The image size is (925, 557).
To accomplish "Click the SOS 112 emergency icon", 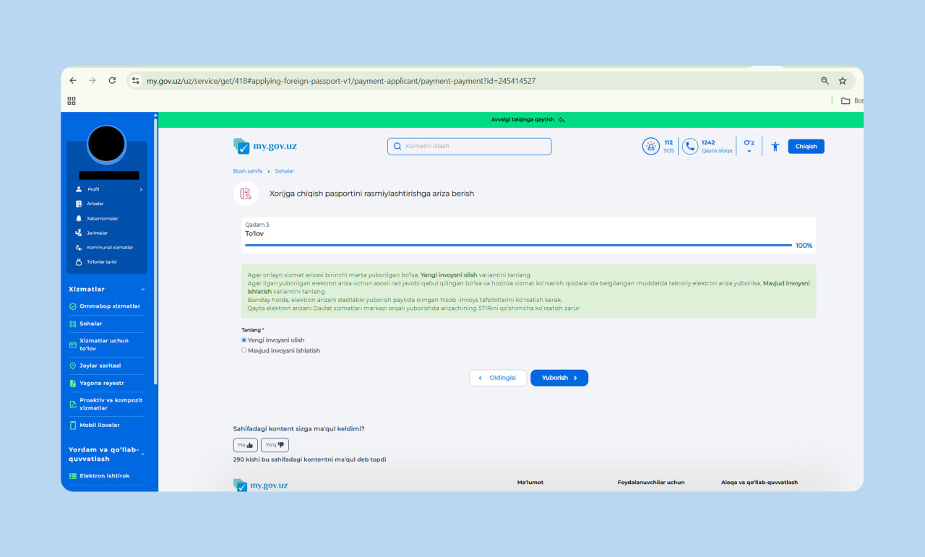I will pyautogui.click(x=650, y=147).
